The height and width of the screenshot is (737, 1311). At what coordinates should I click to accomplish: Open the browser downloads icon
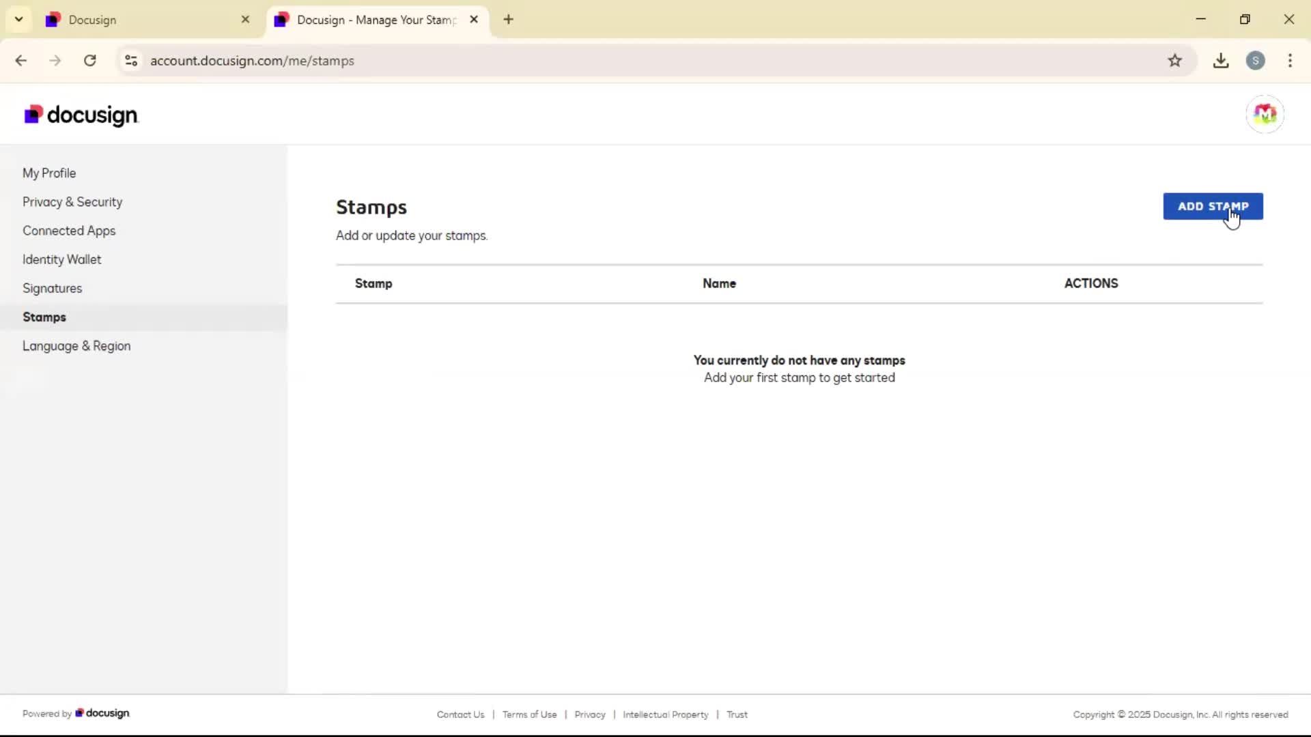coord(1221,61)
